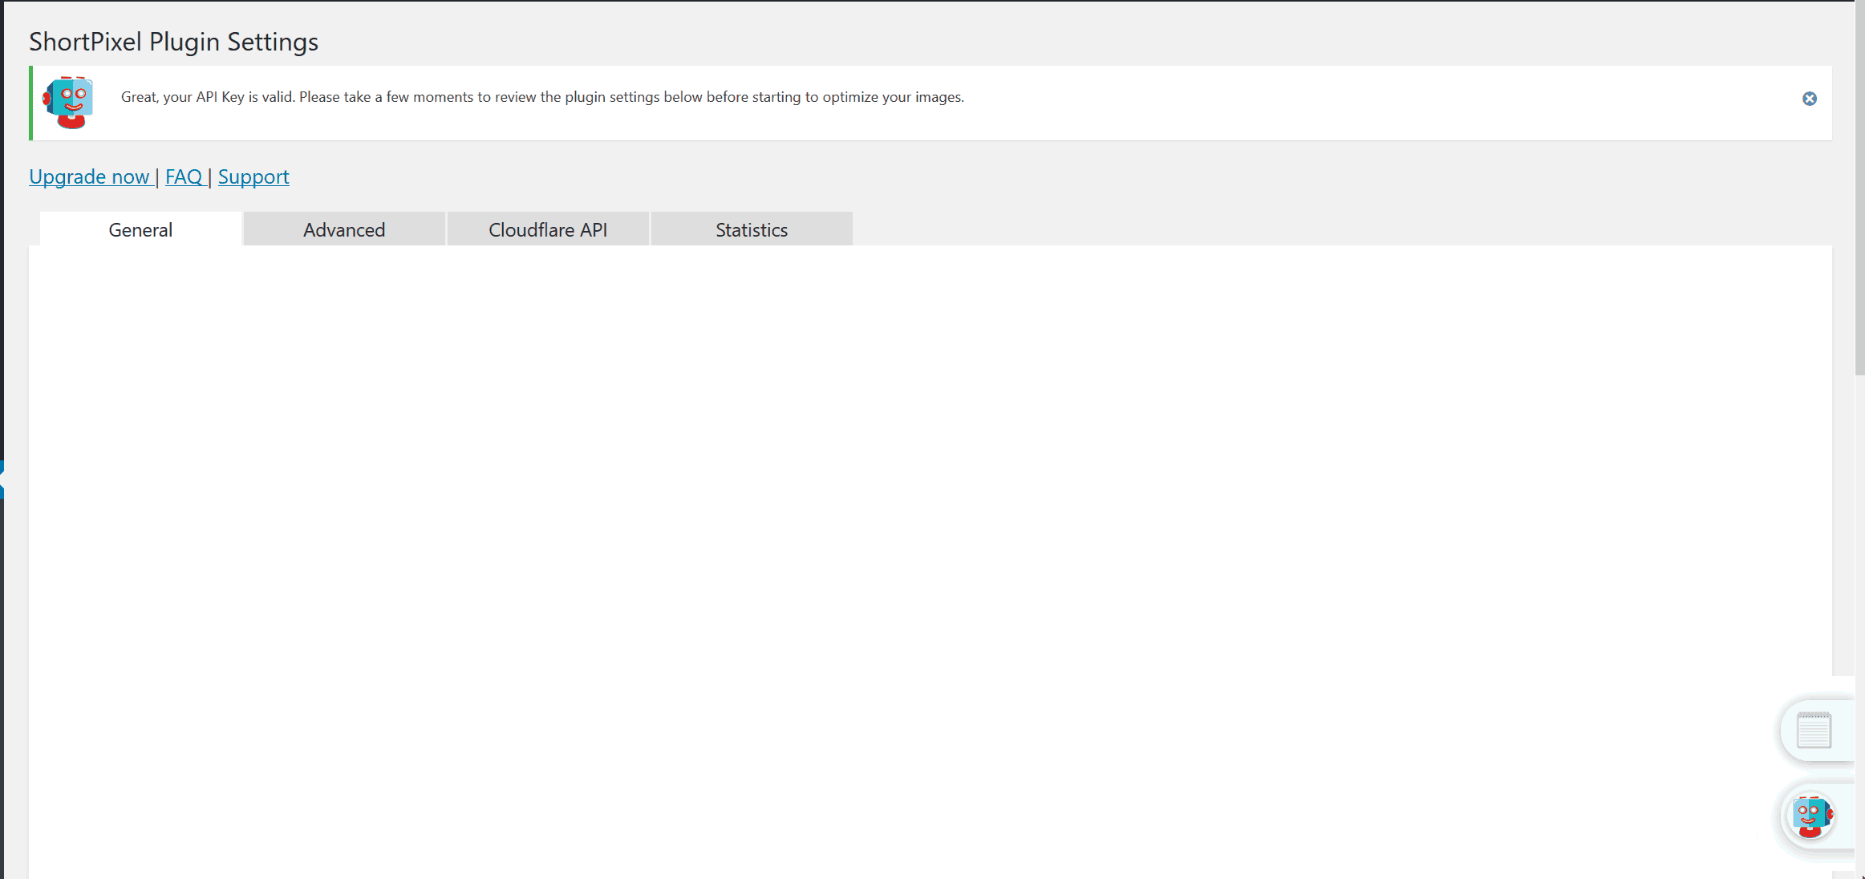This screenshot has height=879, width=1865.
Task: Open the robot help widget at bottom right
Action: [x=1812, y=817]
